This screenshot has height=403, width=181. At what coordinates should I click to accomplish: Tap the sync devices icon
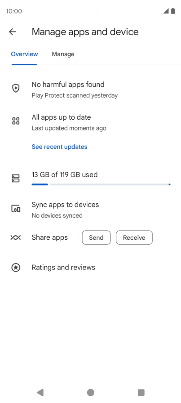16,208
